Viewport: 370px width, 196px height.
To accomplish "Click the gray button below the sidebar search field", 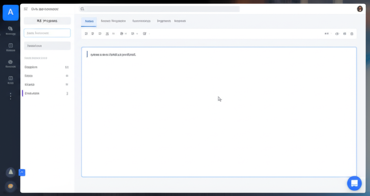I will point(47,46).
